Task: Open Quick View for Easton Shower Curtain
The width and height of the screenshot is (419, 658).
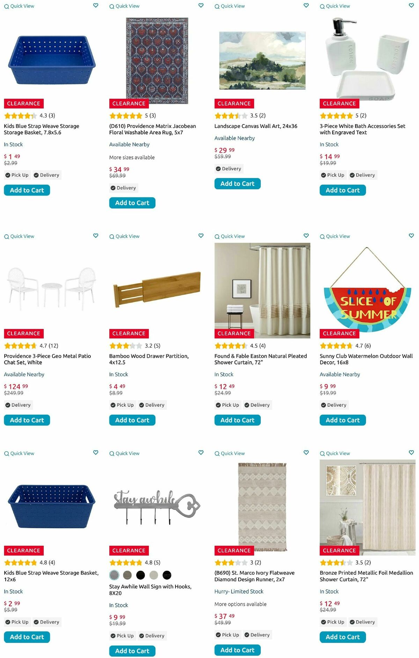Action: [x=230, y=236]
